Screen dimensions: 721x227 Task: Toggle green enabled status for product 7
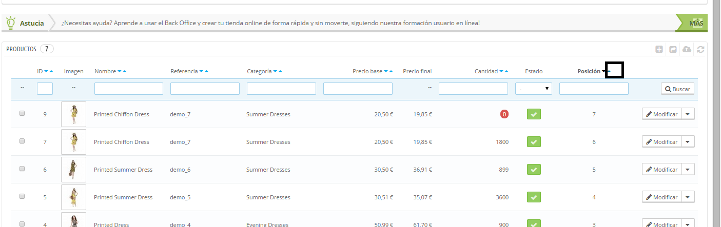534,142
